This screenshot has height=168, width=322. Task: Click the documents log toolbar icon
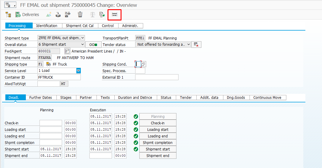(x=102, y=15)
